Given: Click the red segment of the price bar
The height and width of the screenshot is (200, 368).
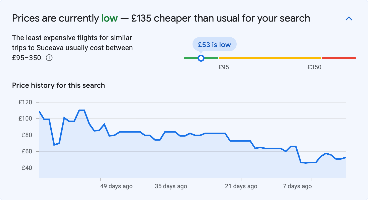Looking at the screenshot, I should [x=338, y=58].
